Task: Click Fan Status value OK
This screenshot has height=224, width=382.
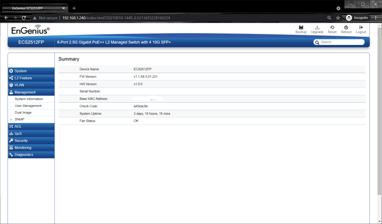Action: coord(136,121)
